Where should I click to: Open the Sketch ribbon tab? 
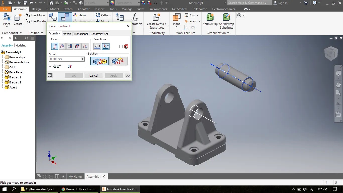point(68,9)
